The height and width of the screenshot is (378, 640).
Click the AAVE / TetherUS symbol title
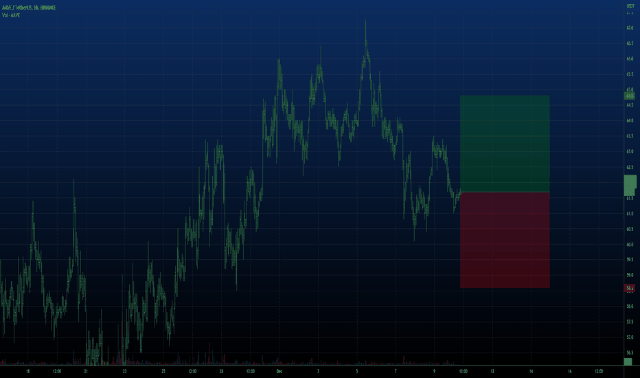[29, 8]
